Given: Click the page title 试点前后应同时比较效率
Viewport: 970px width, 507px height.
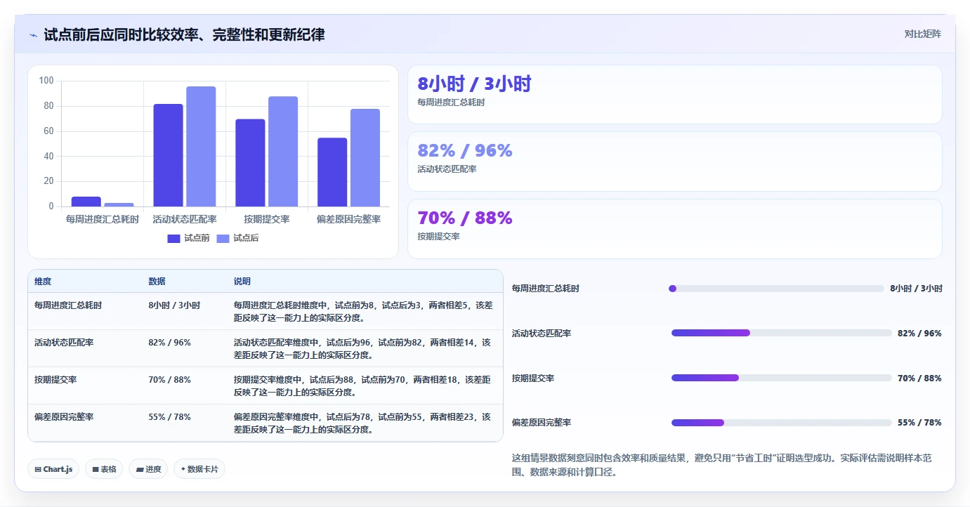Looking at the screenshot, I should (184, 34).
